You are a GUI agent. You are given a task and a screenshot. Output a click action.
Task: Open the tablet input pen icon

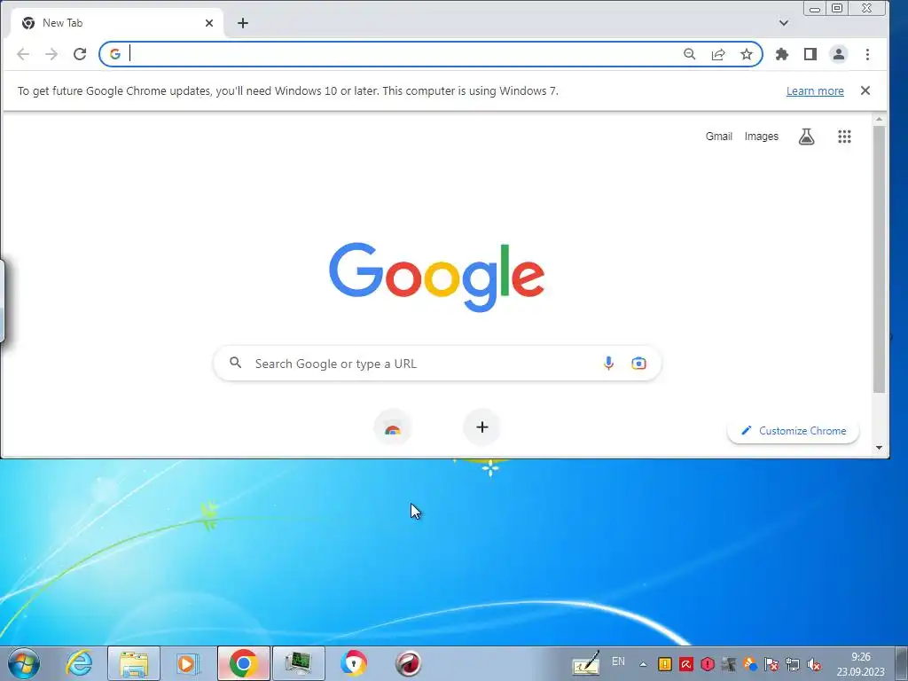click(x=586, y=663)
